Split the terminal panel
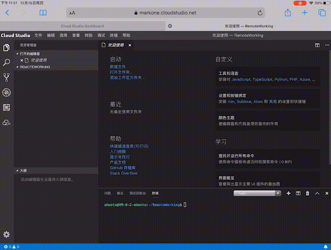The height and width of the screenshot is (250, 331). coord(298,193)
